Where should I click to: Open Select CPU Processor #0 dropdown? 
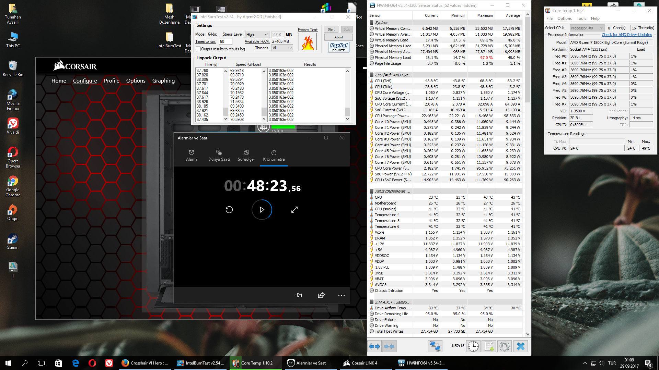click(587, 28)
